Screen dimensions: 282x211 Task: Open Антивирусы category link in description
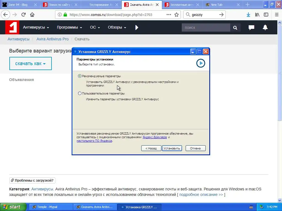[43, 189]
